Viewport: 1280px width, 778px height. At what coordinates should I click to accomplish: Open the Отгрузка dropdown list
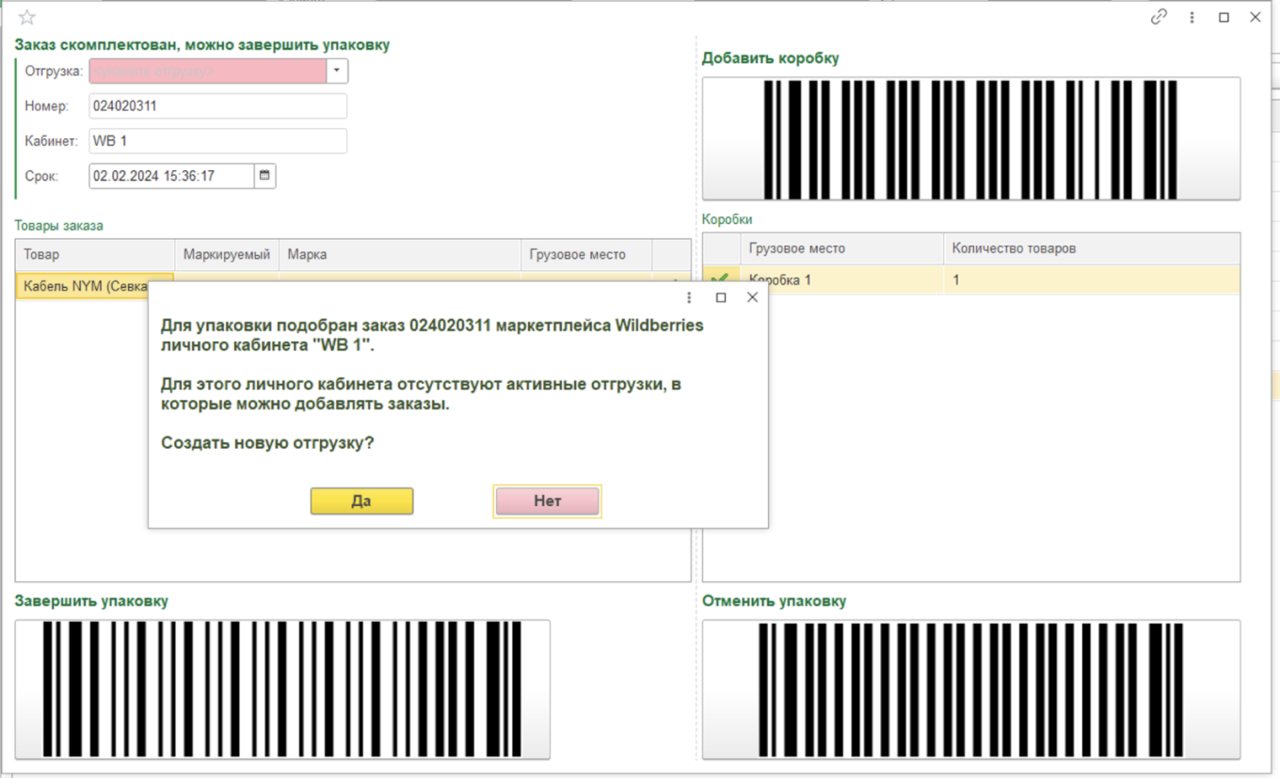click(336, 71)
